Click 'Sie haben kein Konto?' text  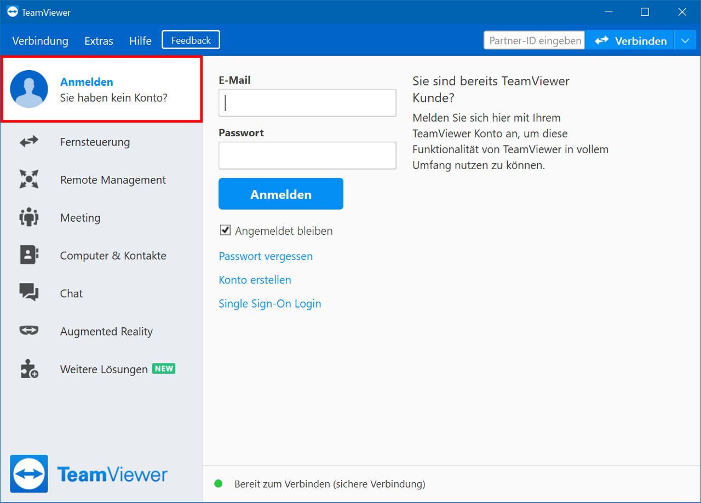(x=113, y=99)
